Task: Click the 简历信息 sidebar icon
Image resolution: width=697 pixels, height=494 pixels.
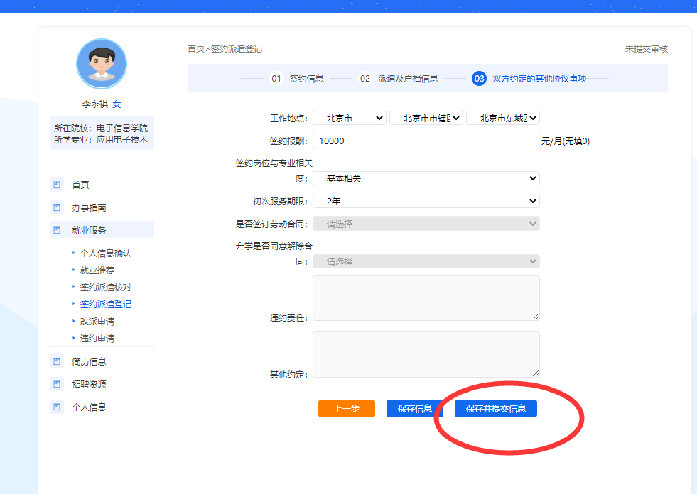Action: pyautogui.click(x=57, y=361)
